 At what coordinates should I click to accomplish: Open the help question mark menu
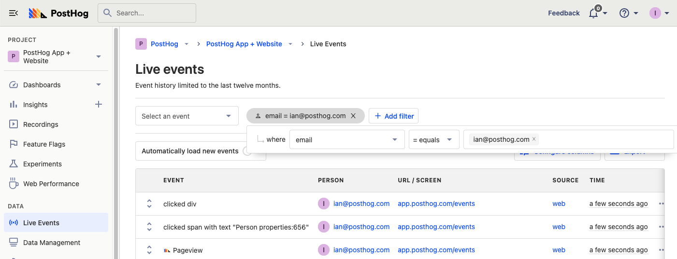pyautogui.click(x=624, y=13)
